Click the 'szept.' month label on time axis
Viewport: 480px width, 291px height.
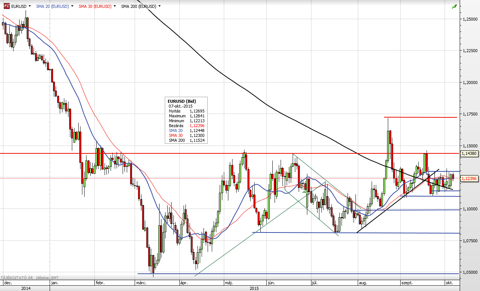click(407, 282)
